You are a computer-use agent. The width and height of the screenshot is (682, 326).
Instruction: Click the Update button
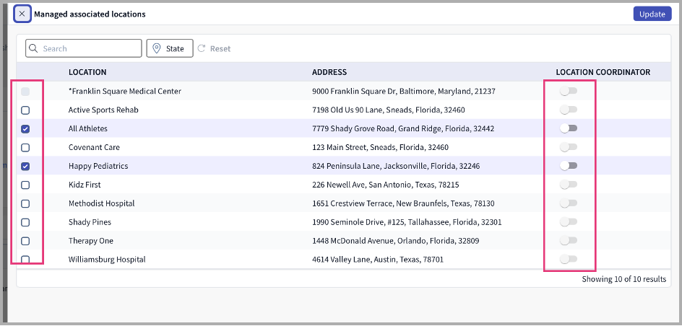pos(652,14)
